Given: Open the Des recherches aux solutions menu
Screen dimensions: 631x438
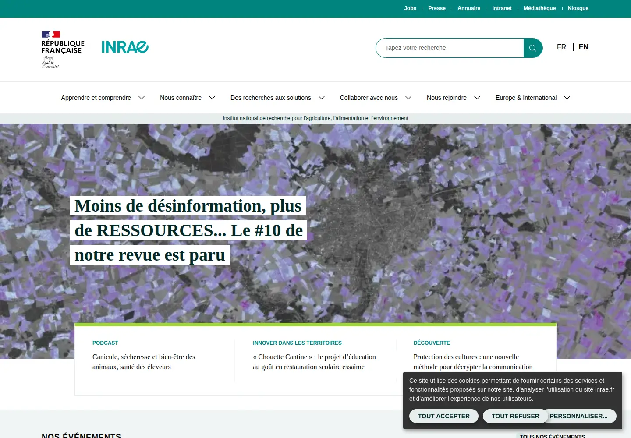Looking at the screenshot, I should pyautogui.click(x=271, y=98).
